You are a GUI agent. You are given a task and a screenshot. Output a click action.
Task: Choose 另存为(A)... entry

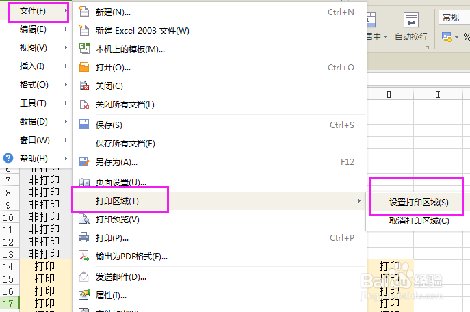pyautogui.click(x=220, y=162)
